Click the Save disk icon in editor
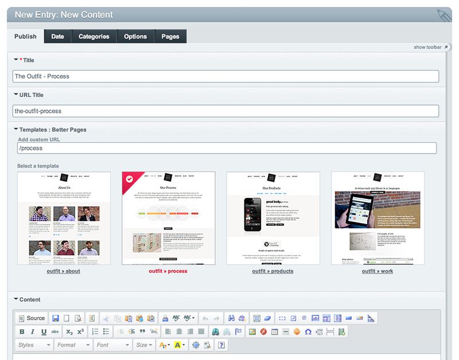 coord(56,318)
